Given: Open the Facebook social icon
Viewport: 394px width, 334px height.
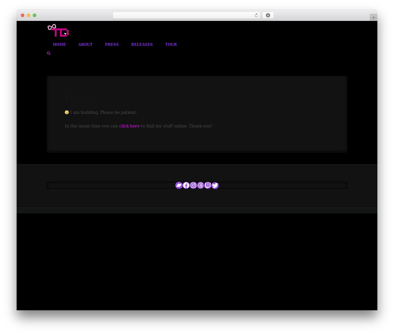Looking at the screenshot, I should point(186,185).
